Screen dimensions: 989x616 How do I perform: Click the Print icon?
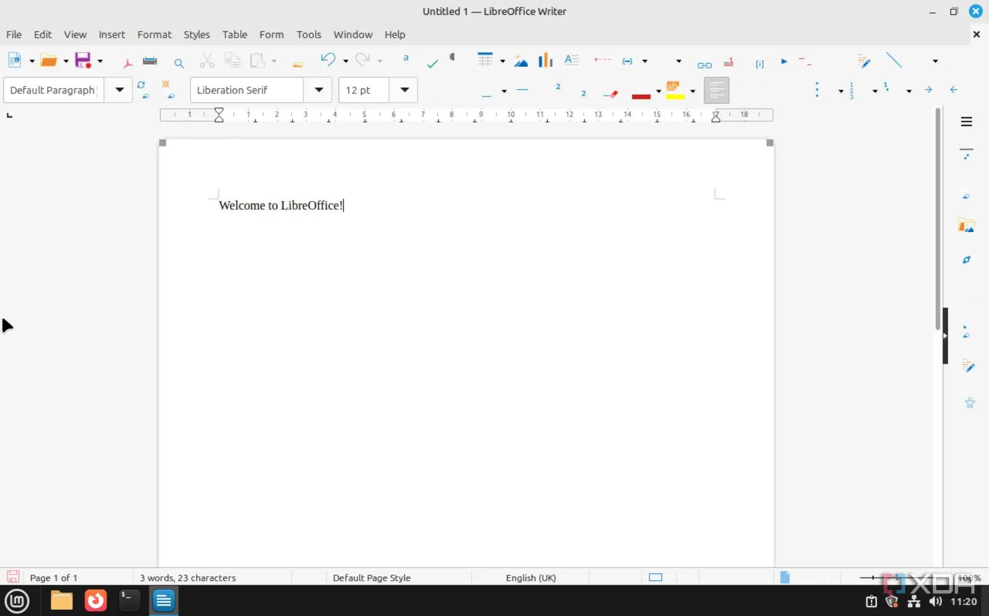[150, 61]
